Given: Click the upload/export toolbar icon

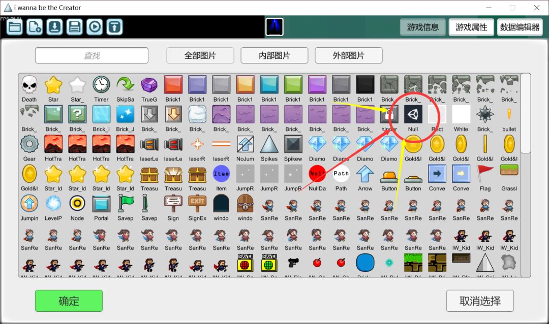Looking at the screenshot, I should point(114,27).
